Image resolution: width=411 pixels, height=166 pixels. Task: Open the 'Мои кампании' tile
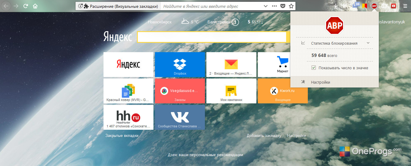(231, 91)
